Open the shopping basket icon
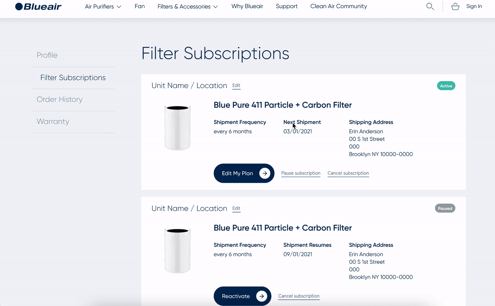Image resolution: width=495 pixels, height=306 pixels. tap(455, 6)
